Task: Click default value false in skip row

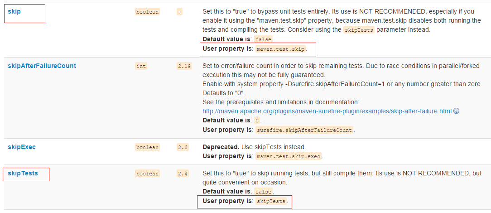Action: (263, 40)
